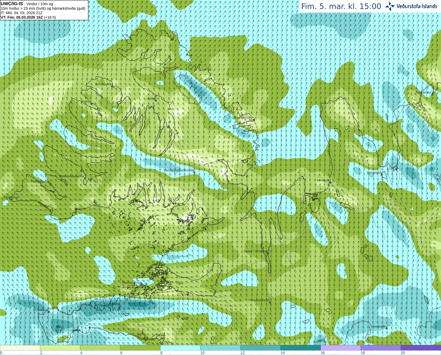Click the 'IT: Mið. 04. 03. 2026 21Z' line
The image size is (441, 355).
(x=22, y=13)
